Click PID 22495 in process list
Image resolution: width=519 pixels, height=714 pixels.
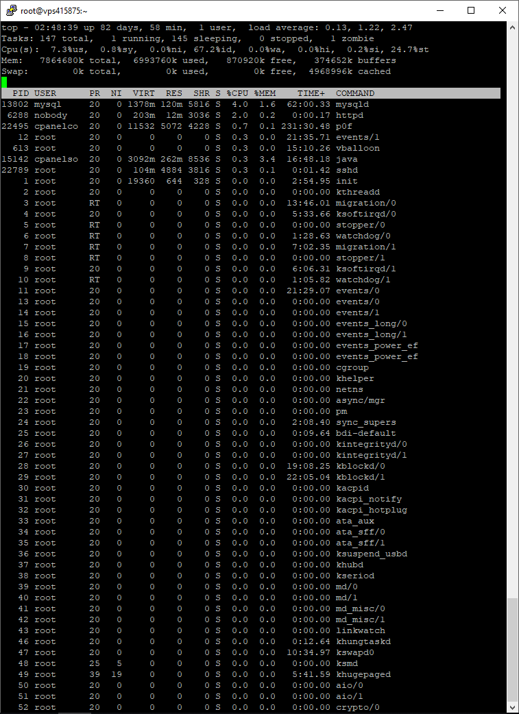[15, 126]
